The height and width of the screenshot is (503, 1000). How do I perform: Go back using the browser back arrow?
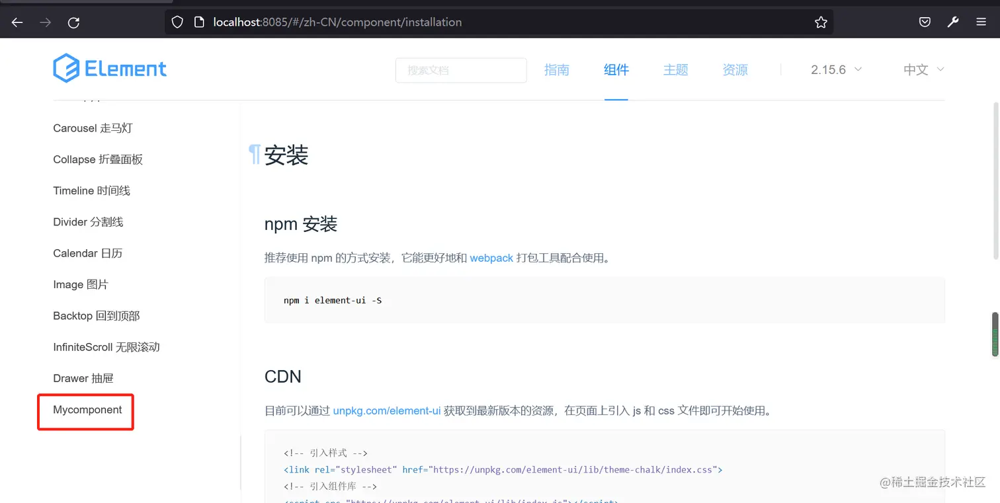coord(17,22)
